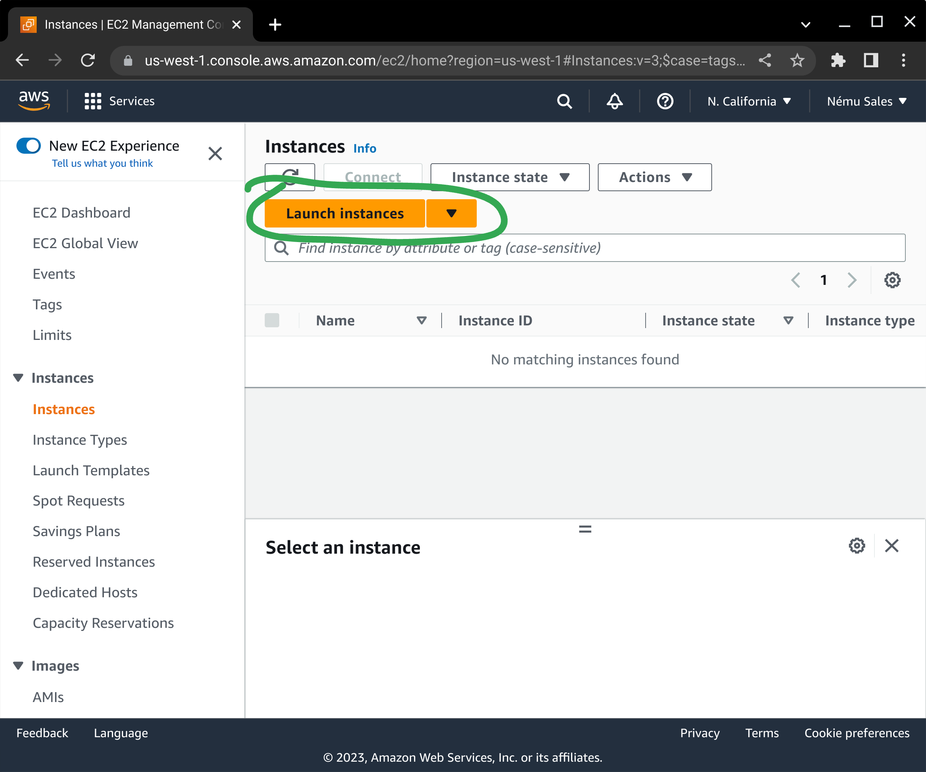926x772 pixels.
Task: Close the EC2 Management Console tab
Action: point(236,25)
